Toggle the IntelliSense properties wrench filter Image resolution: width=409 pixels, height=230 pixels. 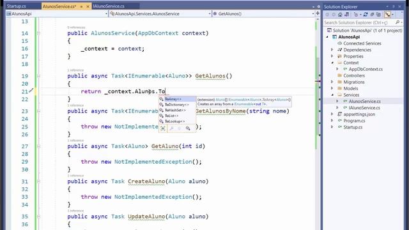click(171, 128)
